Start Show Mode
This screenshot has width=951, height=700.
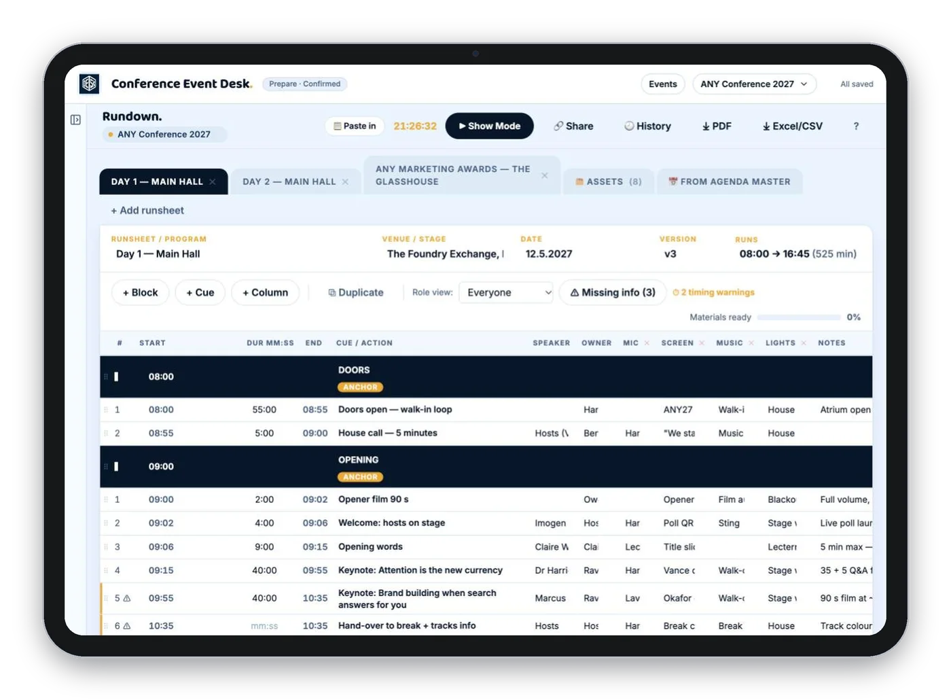489,126
